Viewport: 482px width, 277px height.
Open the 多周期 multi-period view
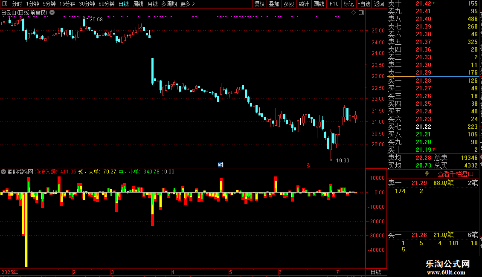click(x=169, y=4)
